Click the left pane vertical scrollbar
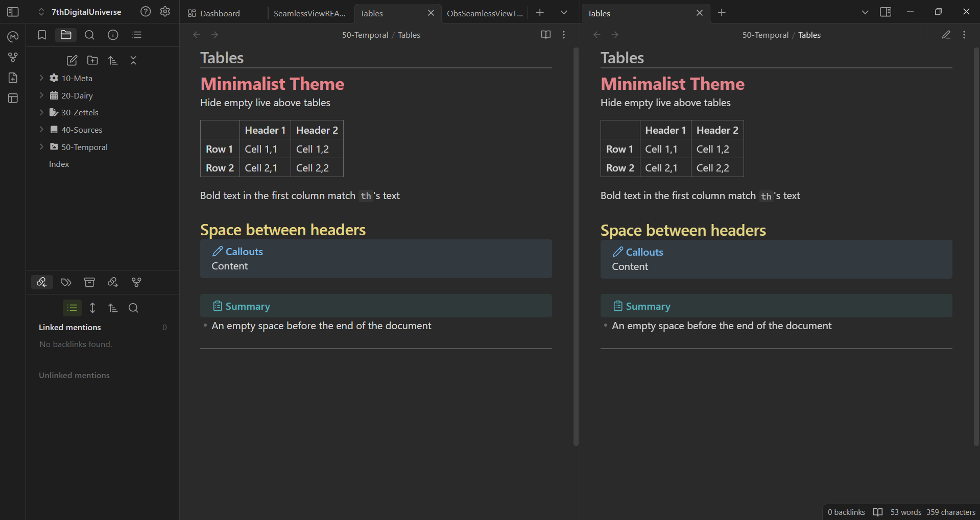The width and height of the screenshot is (980, 520). [576, 247]
